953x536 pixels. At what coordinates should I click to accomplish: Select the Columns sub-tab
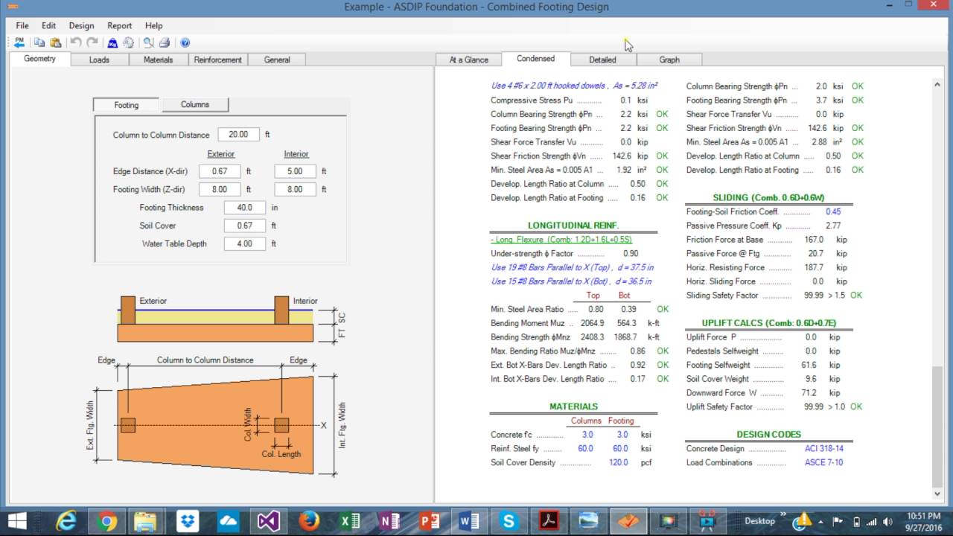click(x=195, y=105)
